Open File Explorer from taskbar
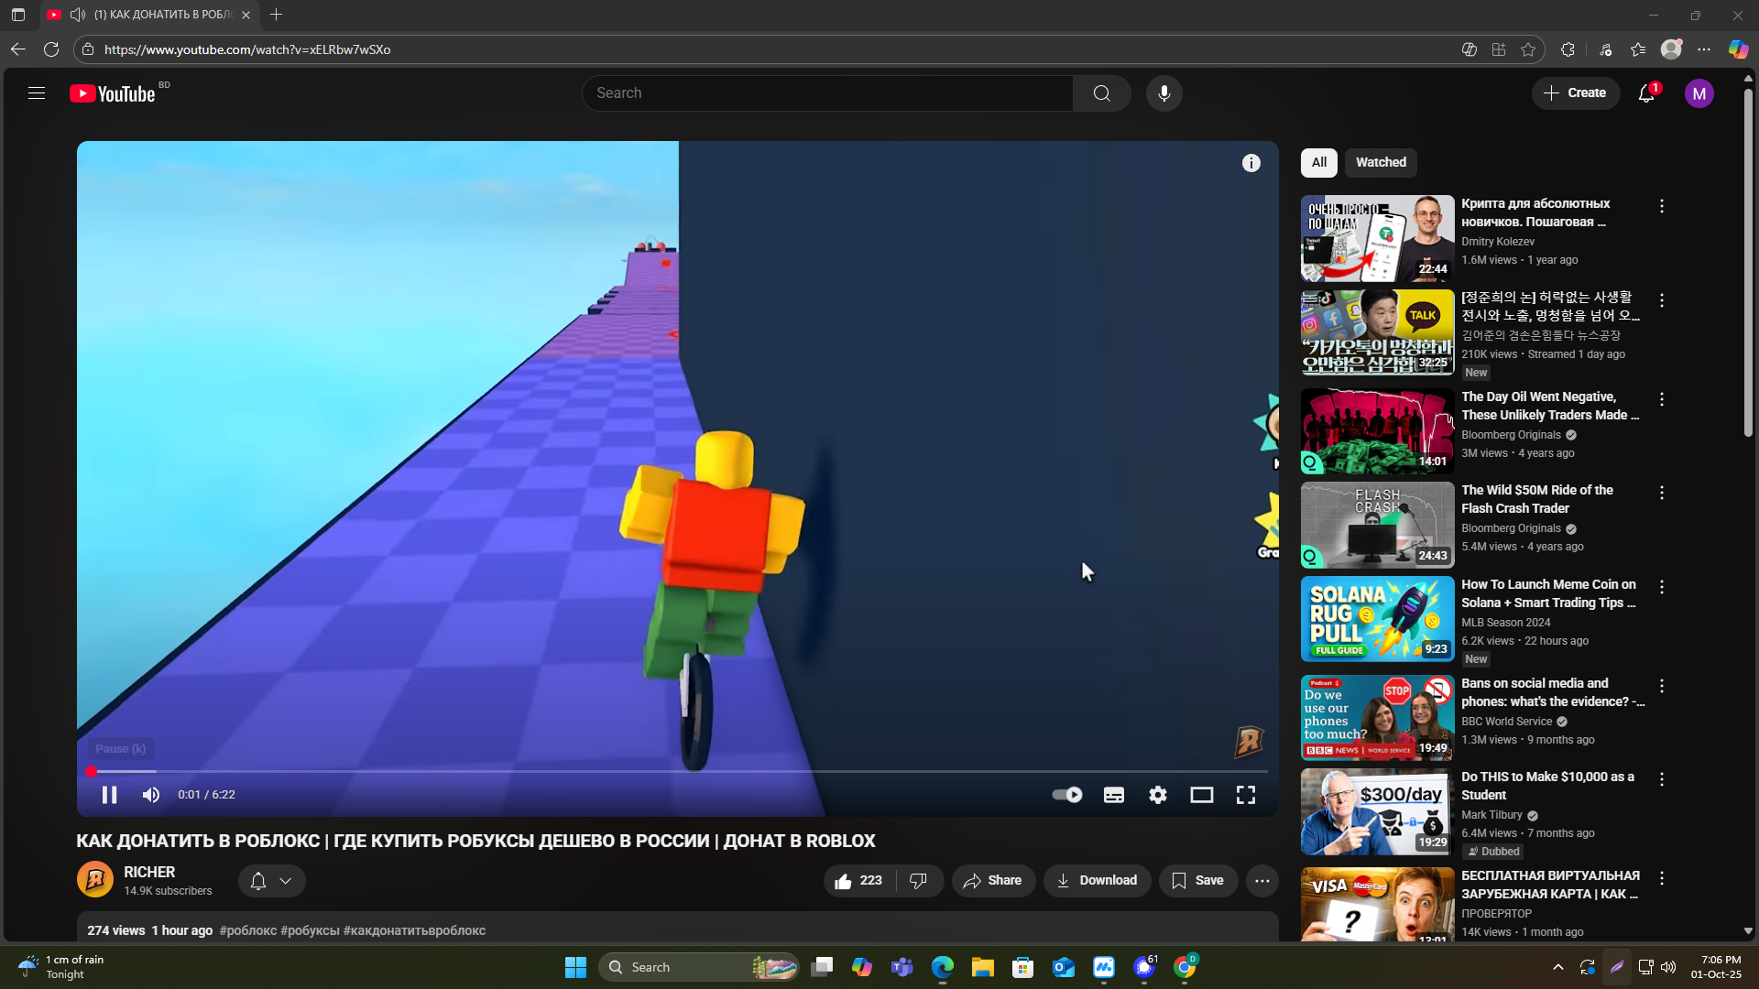Image resolution: width=1759 pixels, height=989 pixels. [983, 967]
